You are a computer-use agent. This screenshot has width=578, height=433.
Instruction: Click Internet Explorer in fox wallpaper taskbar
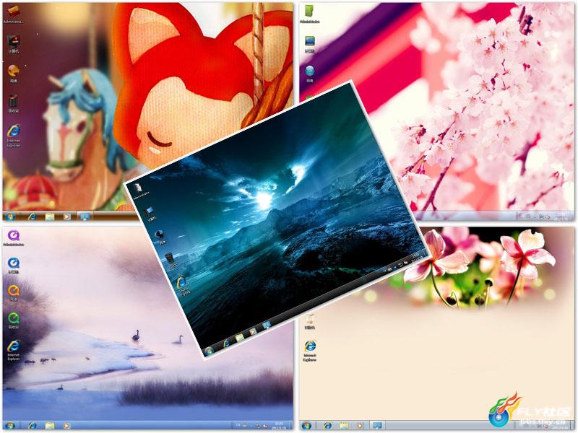click(32, 216)
